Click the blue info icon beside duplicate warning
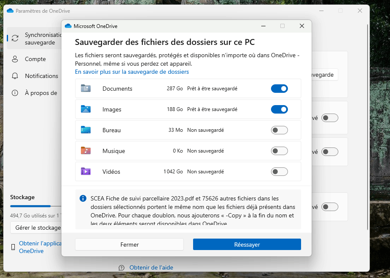The height and width of the screenshot is (278, 390). point(83,198)
